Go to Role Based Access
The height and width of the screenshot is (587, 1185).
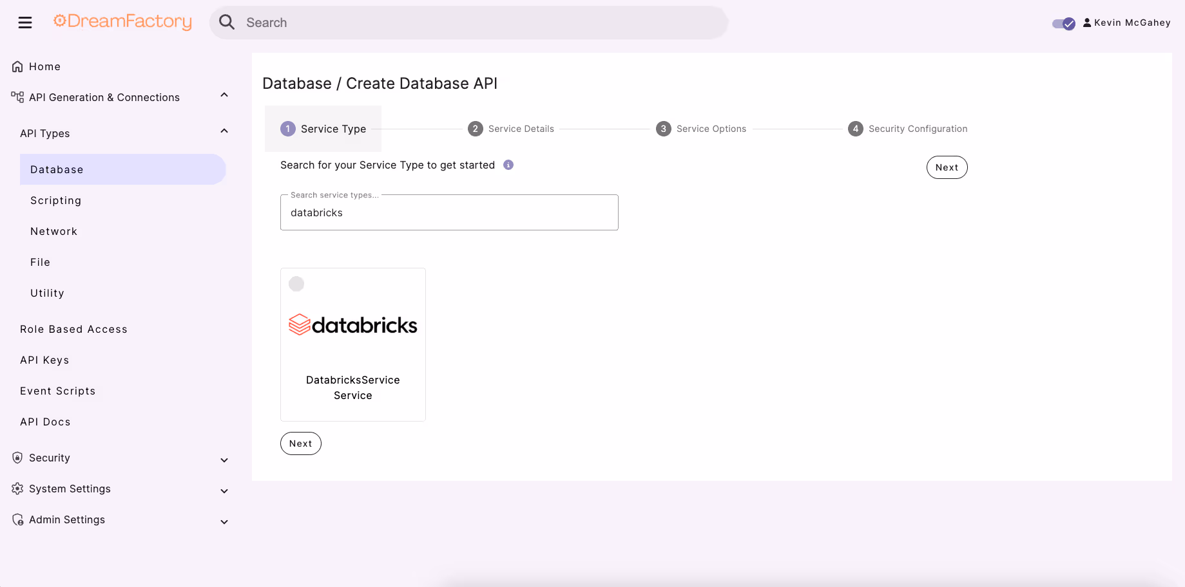[73, 329]
